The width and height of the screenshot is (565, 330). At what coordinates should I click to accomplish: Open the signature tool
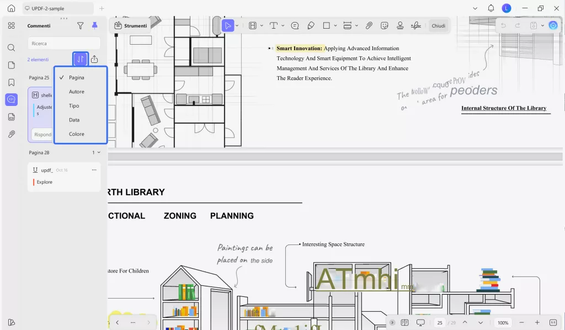click(x=416, y=25)
